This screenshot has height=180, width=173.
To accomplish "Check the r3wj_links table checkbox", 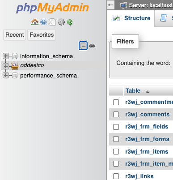I will pyautogui.click(x=116, y=176).
